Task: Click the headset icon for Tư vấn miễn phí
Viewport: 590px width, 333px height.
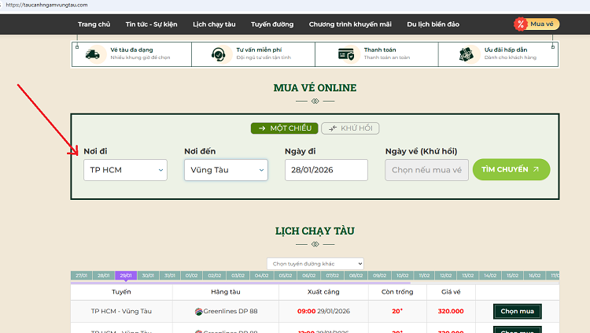Action: tap(218, 54)
